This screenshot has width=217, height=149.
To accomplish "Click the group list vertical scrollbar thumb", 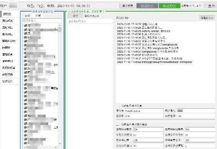I will point(60,29).
